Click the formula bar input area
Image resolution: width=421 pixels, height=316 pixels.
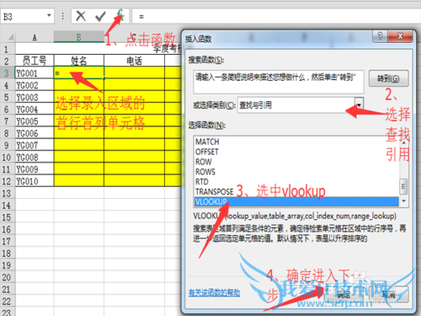tap(276, 16)
